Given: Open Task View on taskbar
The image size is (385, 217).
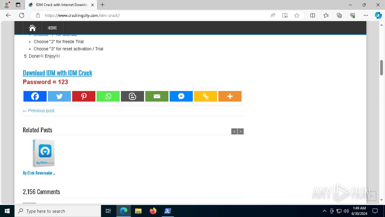Looking at the screenshot, I should [x=108, y=211].
